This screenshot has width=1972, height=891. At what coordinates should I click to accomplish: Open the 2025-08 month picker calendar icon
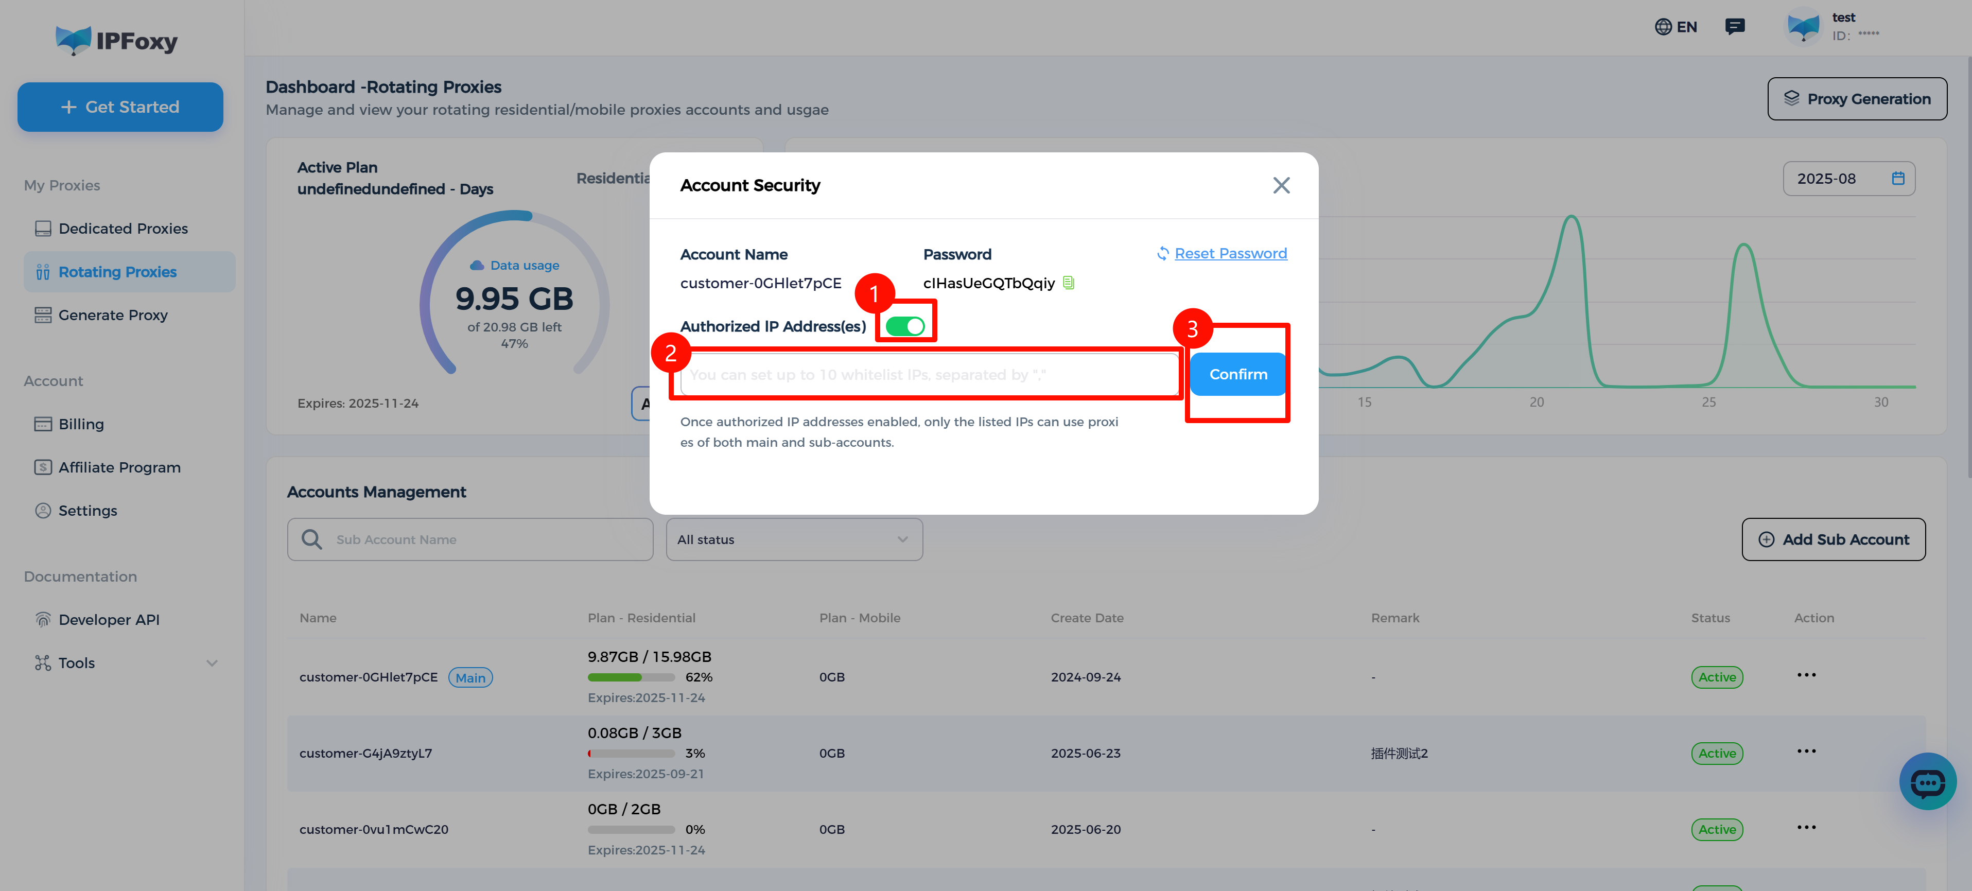1898,178
